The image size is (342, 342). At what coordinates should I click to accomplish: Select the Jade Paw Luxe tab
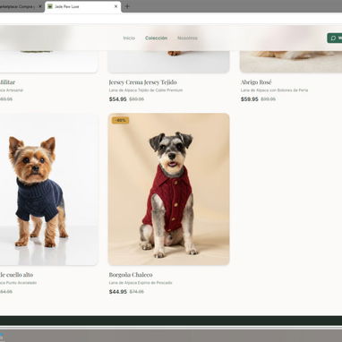click(83, 6)
